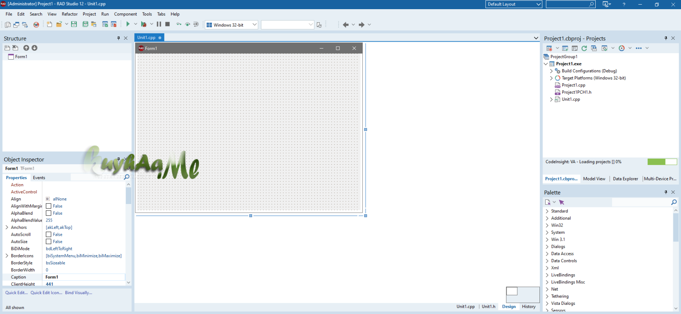
Task: Open the Model View tab
Action: point(594,179)
